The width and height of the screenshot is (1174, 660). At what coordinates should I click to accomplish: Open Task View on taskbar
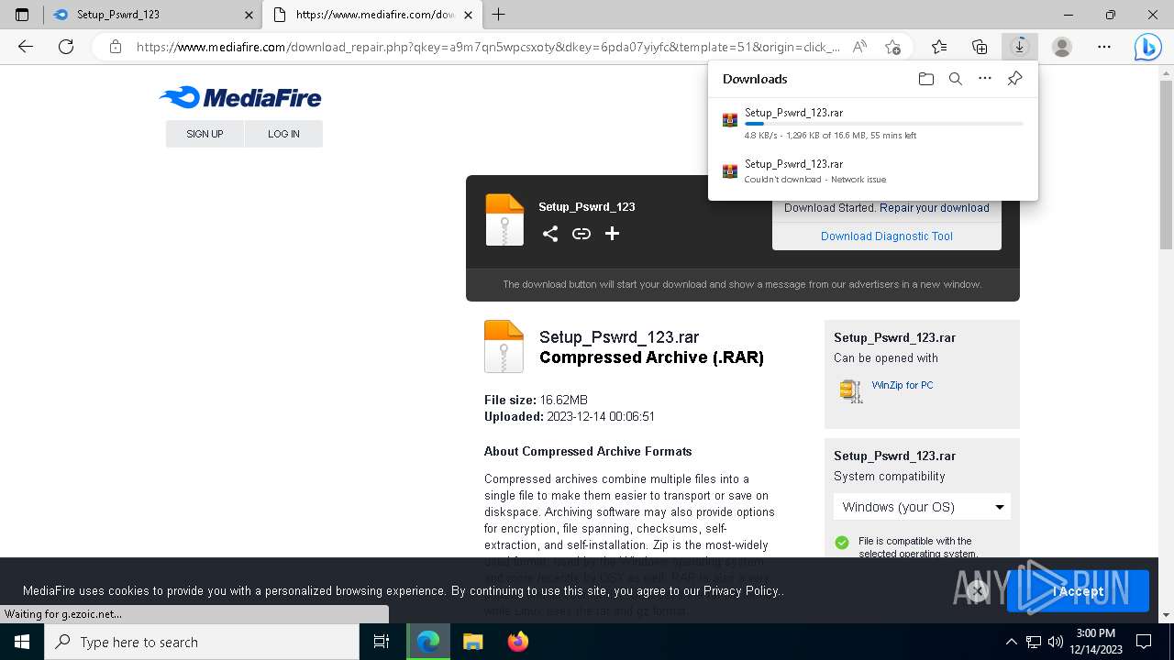[382, 642]
